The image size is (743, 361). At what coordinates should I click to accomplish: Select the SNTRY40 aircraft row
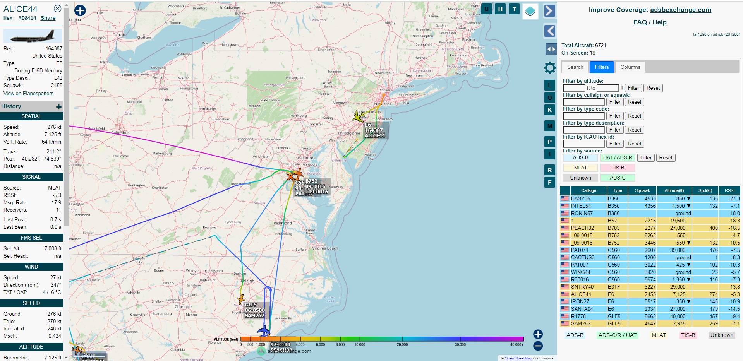(650, 287)
